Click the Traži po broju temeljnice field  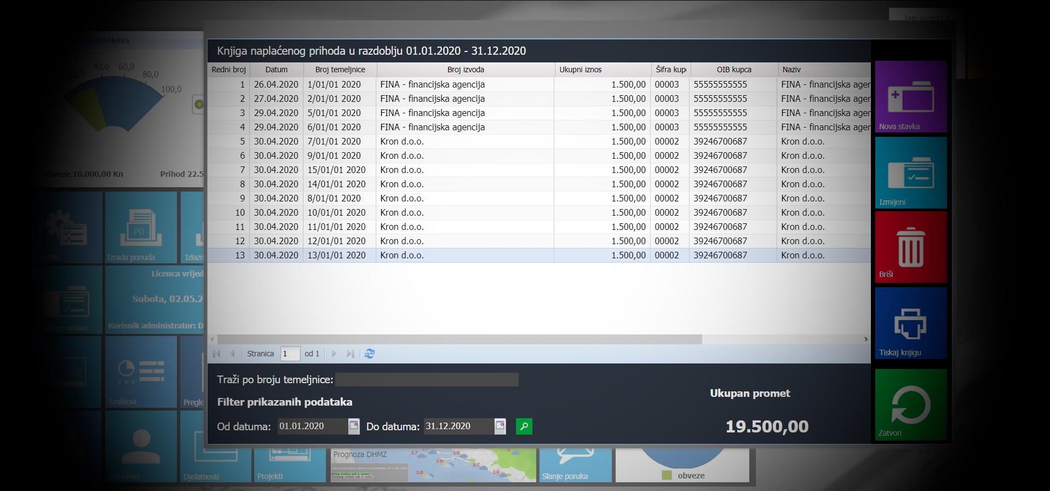pyautogui.click(x=427, y=379)
